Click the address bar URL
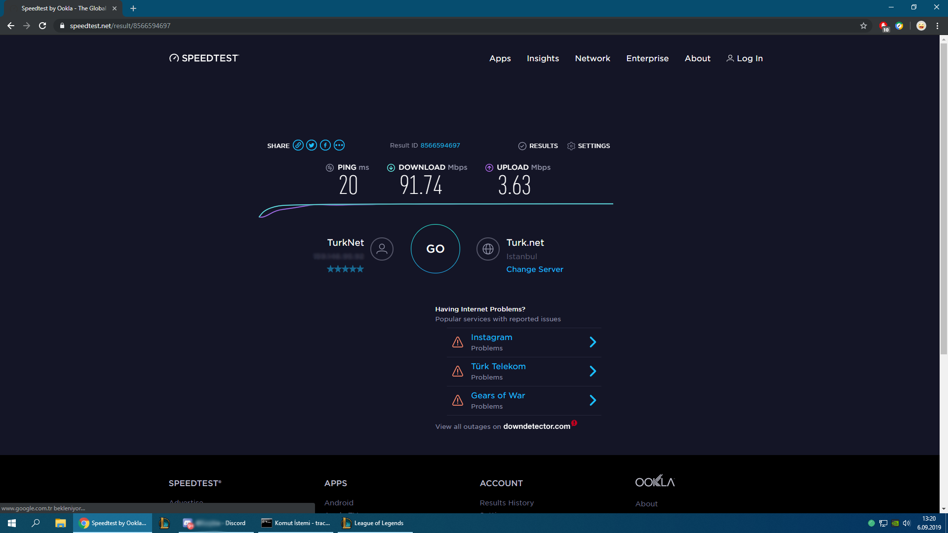 [120, 26]
